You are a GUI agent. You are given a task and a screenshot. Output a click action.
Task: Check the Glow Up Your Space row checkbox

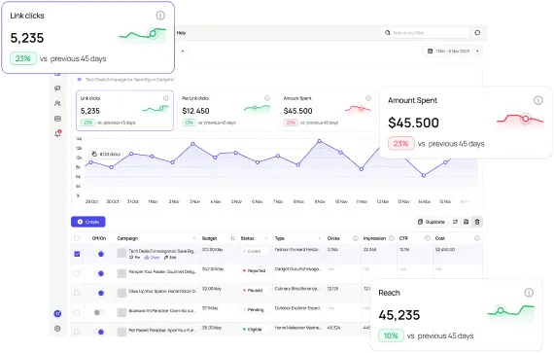(77, 293)
